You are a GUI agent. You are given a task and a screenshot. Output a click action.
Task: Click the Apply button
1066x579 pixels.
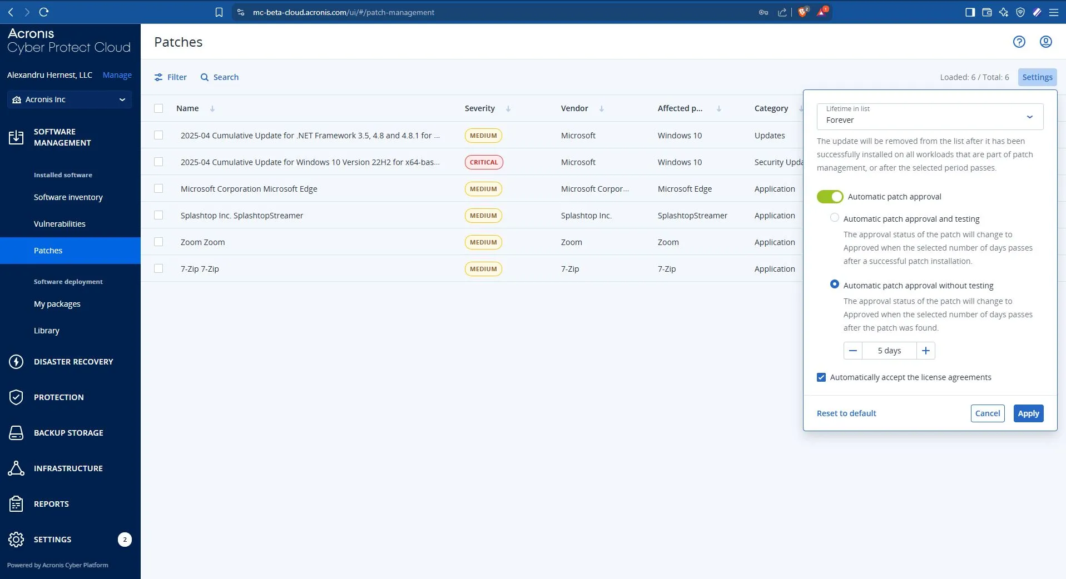tap(1028, 413)
